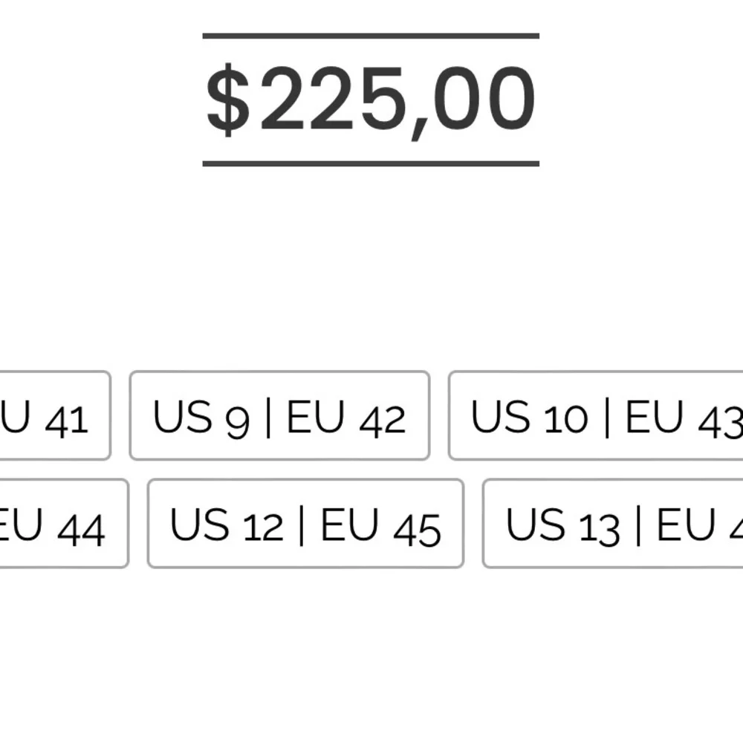
Task: Select the dollar sign in the price
Action: 228,100
